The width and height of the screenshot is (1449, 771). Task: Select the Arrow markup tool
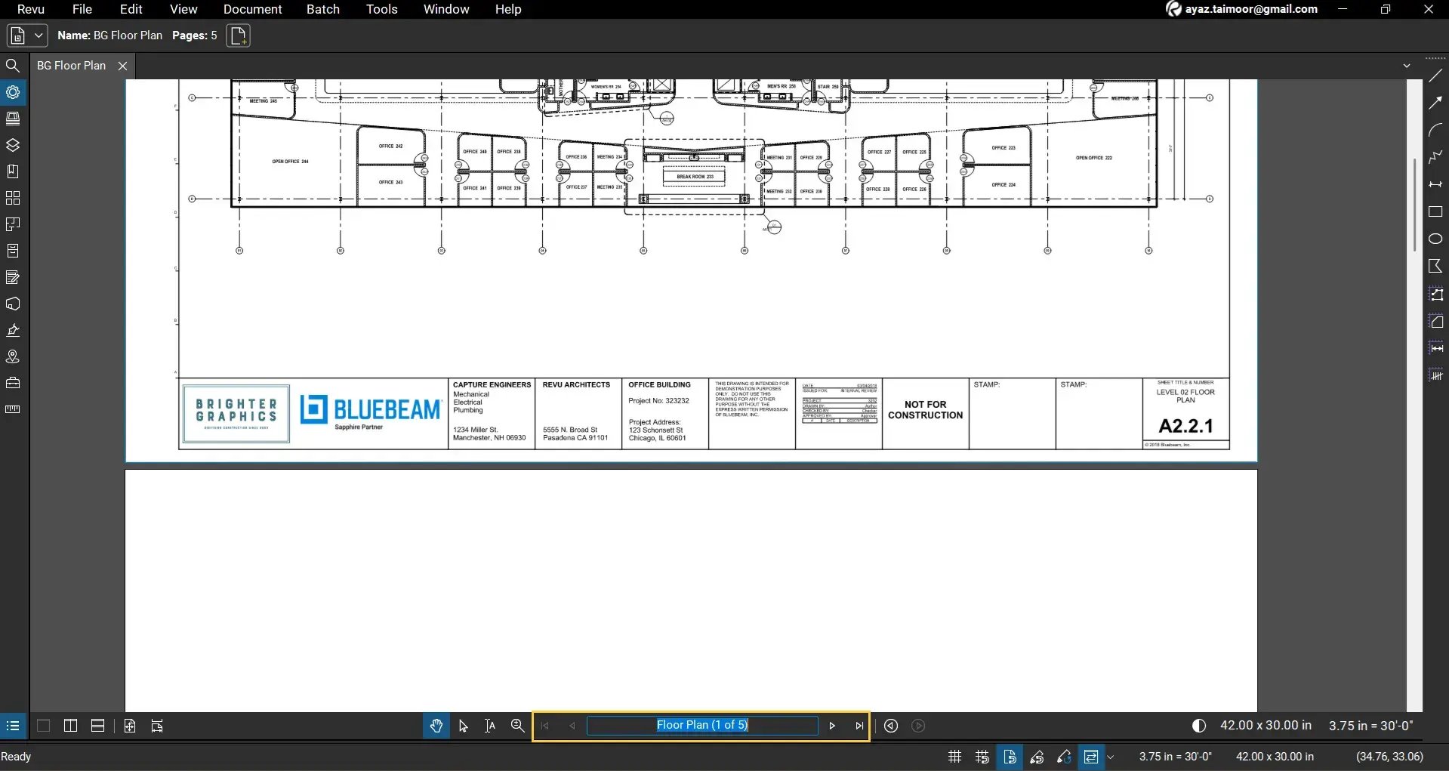[x=1436, y=102]
